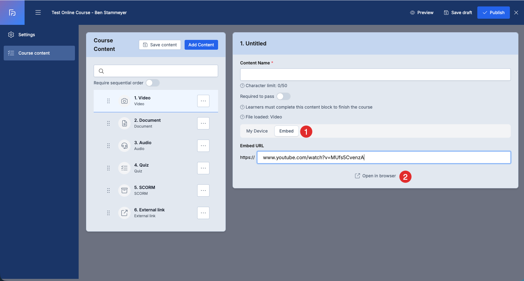This screenshot has width=524, height=281.
Task: Click the drag handle of 4. Quiz
Action: point(108,168)
